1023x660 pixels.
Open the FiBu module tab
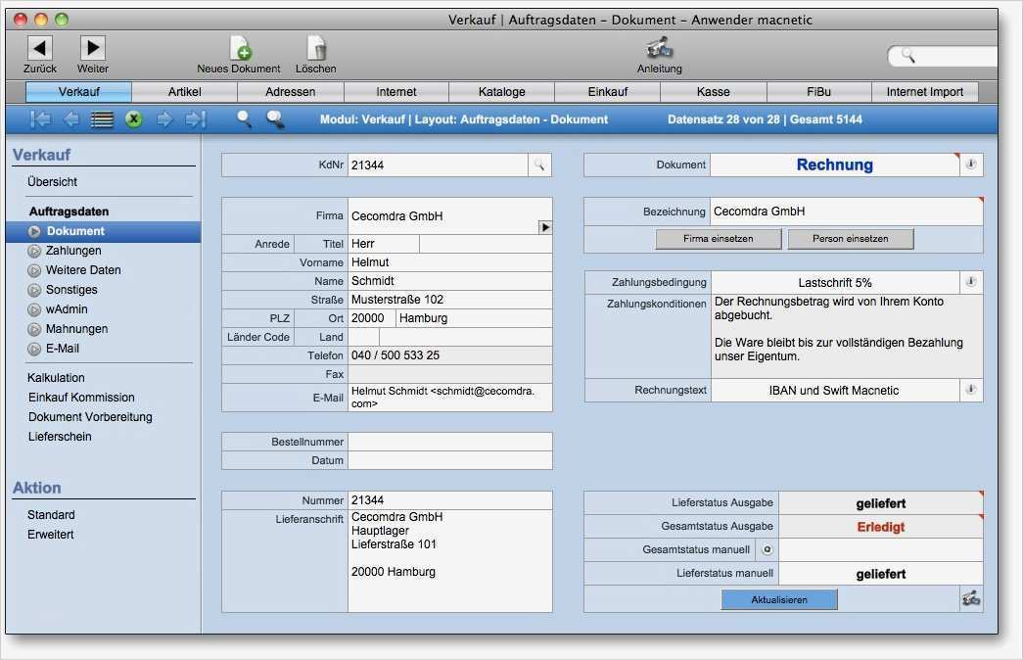point(818,91)
